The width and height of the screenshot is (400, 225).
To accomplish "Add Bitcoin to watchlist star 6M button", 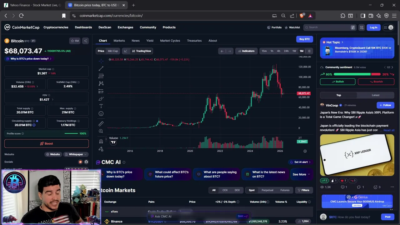I will [x=75, y=41].
